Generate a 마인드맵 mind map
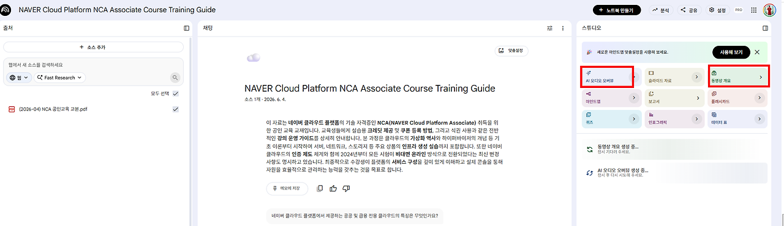 tap(611, 97)
